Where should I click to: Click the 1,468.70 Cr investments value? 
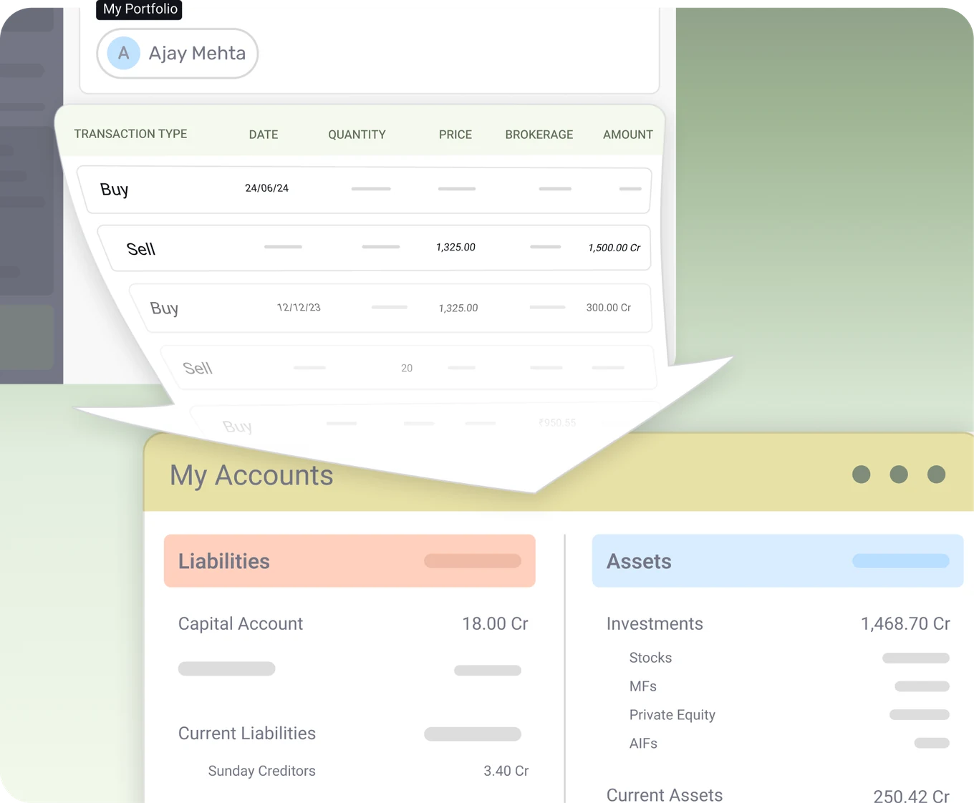(x=905, y=624)
